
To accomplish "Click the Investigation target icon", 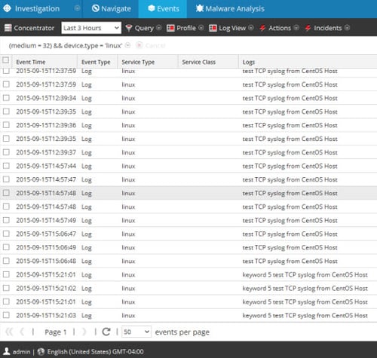I will (x=7, y=8).
